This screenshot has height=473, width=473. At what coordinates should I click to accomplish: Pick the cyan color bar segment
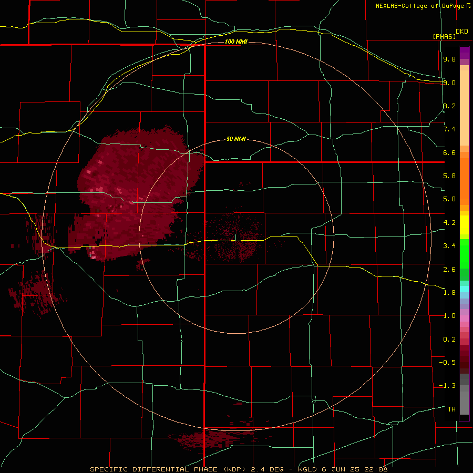tap(464, 289)
